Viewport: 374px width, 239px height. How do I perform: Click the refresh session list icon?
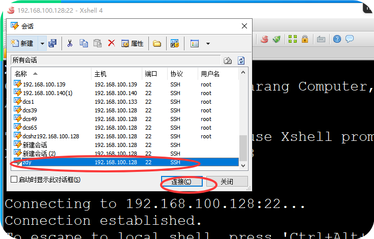tap(241, 61)
